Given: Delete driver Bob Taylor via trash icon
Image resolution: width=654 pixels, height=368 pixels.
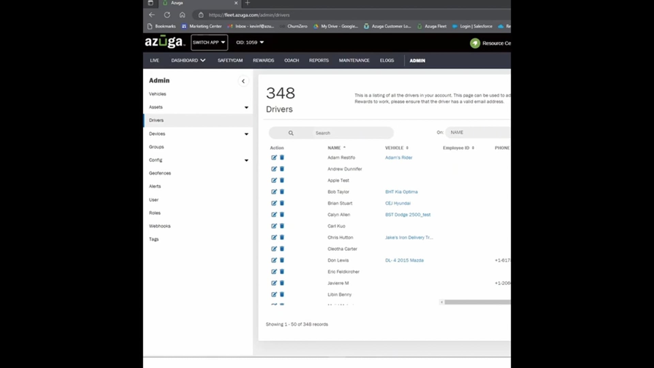Looking at the screenshot, I should tap(282, 191).
